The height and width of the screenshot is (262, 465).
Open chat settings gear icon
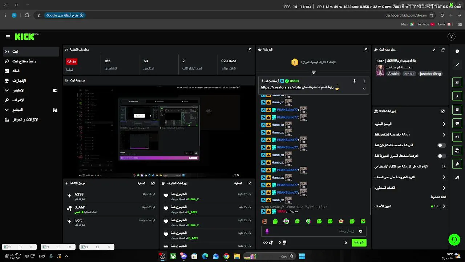346,243
